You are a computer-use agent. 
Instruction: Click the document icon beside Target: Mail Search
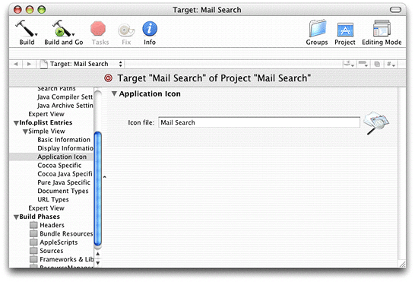coord(43,64)
